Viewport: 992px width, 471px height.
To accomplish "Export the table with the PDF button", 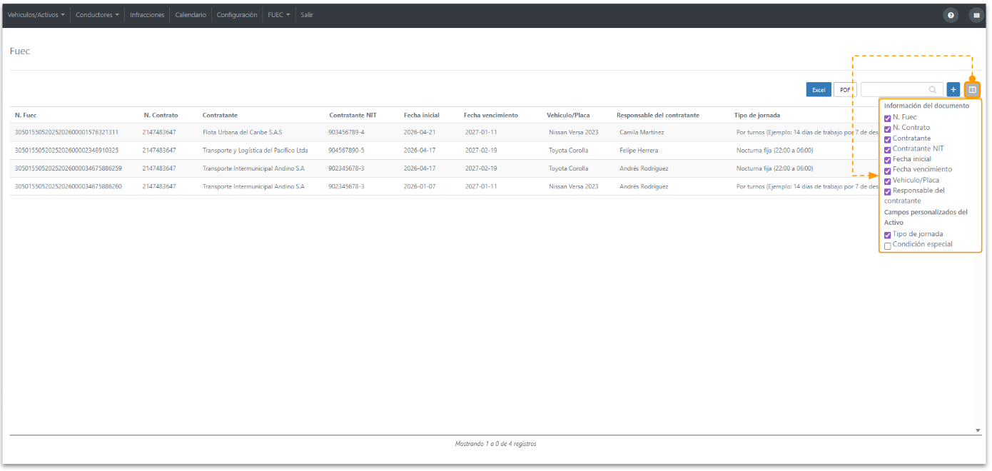I will click(845, 90).
